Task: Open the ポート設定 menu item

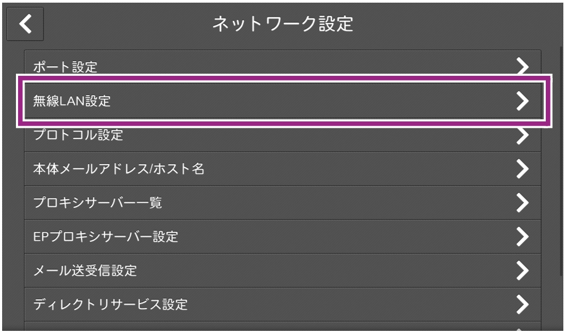Action: [66, 67]
